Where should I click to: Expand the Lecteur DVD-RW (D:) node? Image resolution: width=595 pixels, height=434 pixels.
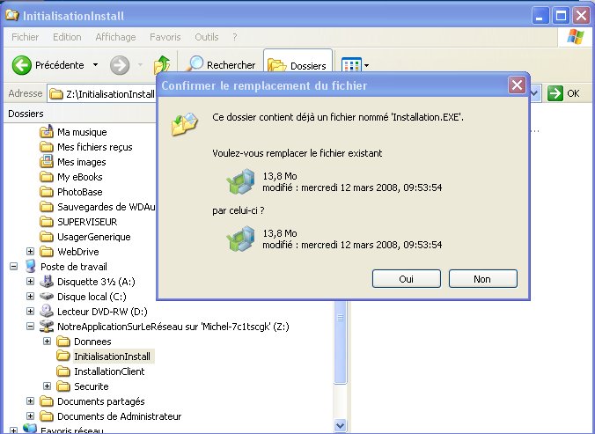click(30, 312)
